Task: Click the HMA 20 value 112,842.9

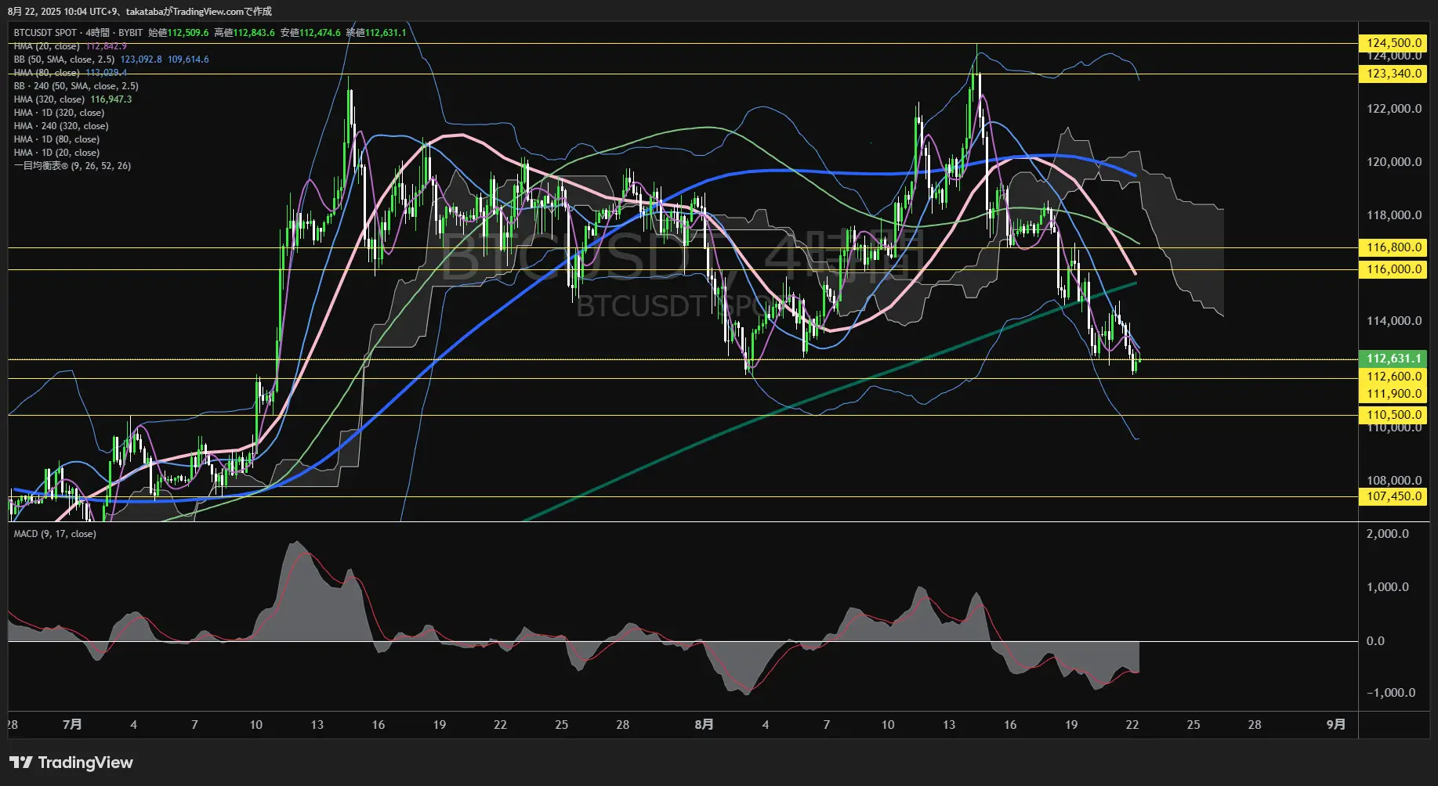Action: pyautogui.click(x=107, y=46)
